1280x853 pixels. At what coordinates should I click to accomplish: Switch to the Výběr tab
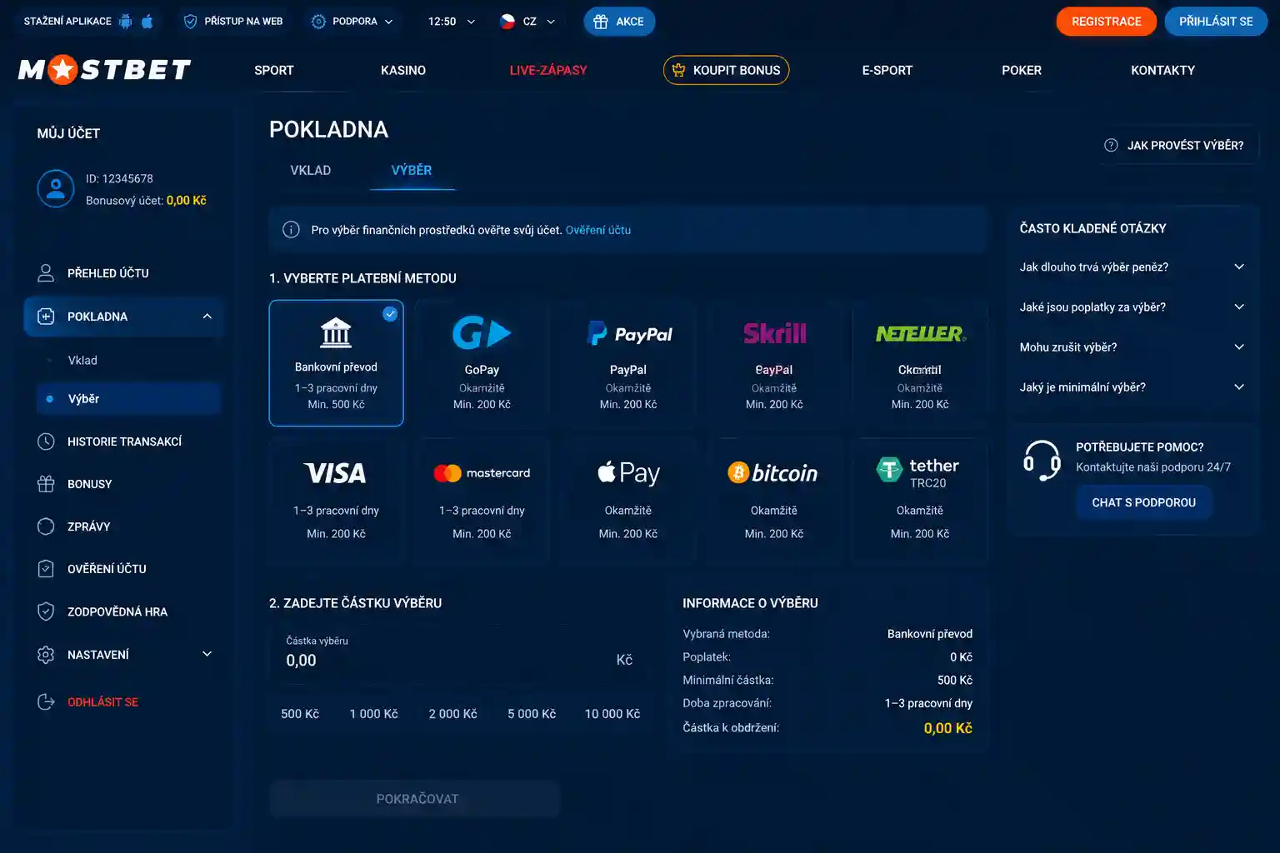click(412, 170)
